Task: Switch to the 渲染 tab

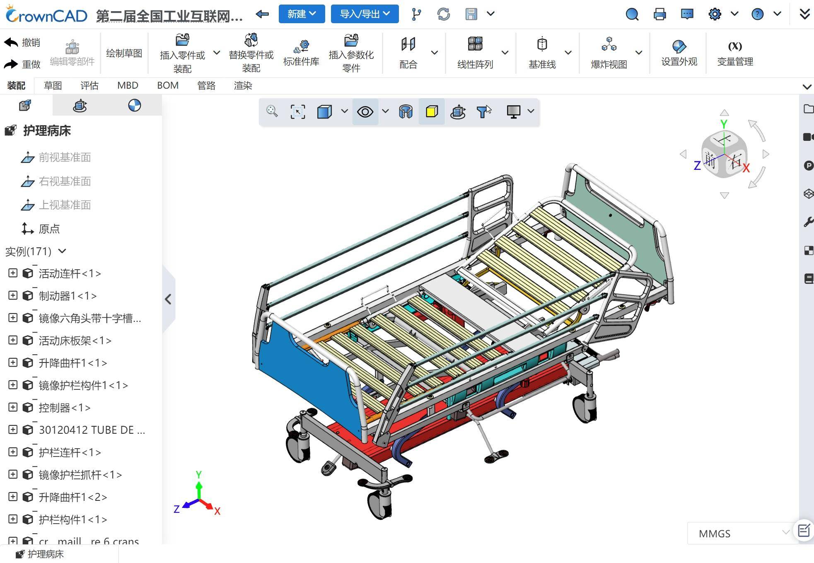Action: point(243,85)
